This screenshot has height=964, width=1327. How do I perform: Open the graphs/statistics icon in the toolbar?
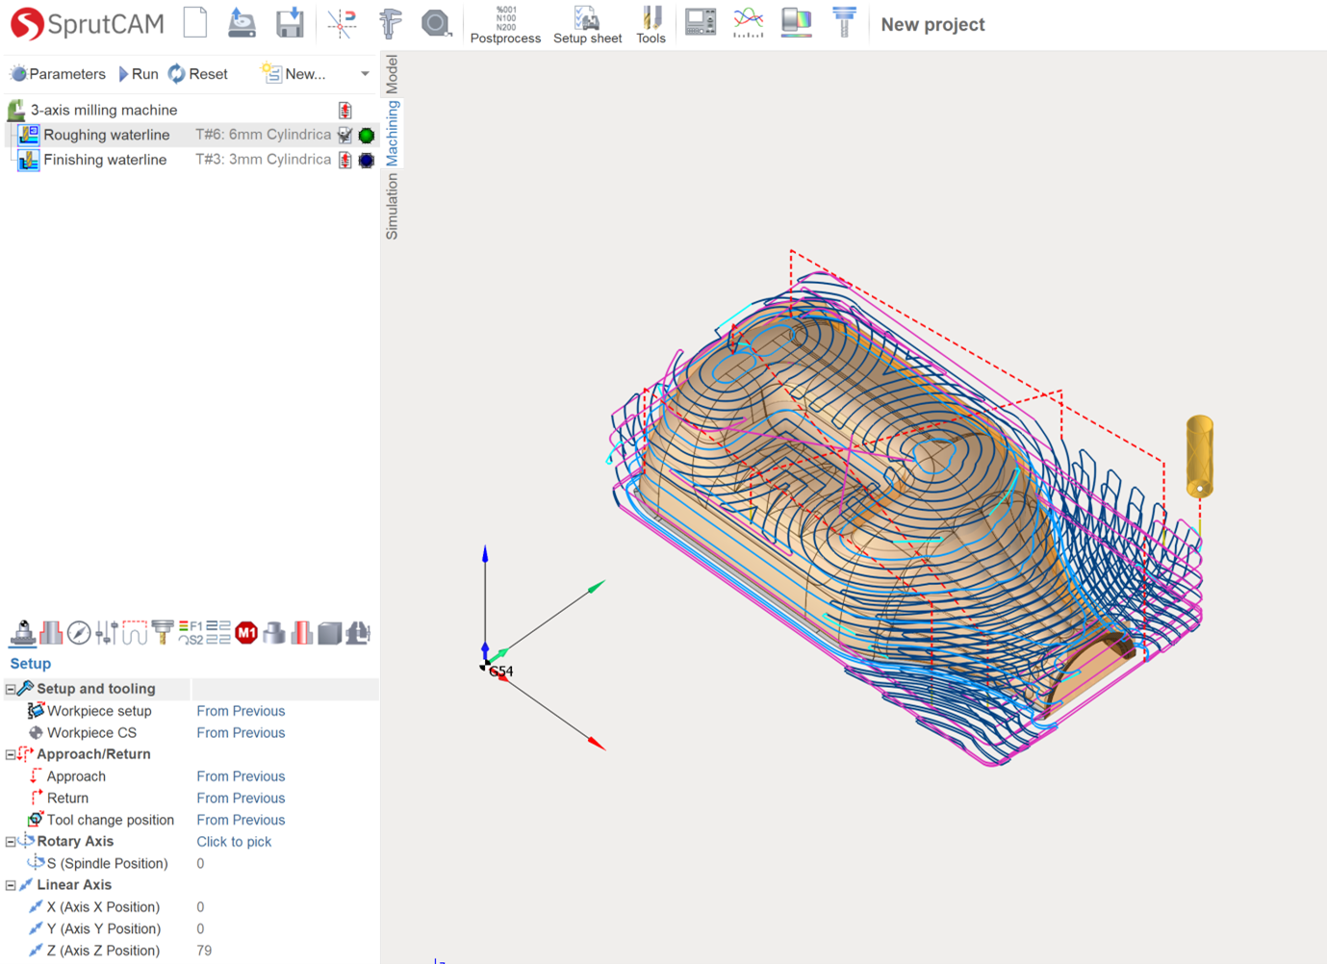point(748,21)
